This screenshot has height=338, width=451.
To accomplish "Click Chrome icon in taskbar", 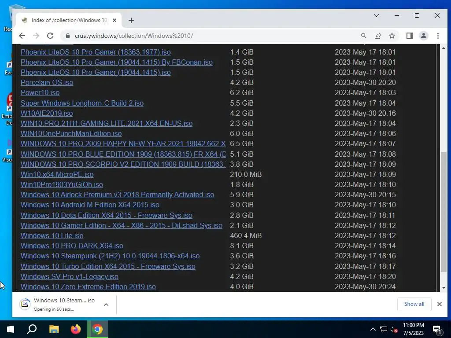I will pyautogui.click(x=97, y=329).
